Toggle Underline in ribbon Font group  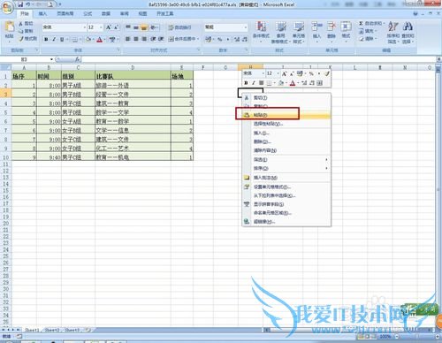pyautogui.click(x=62, y=39)
